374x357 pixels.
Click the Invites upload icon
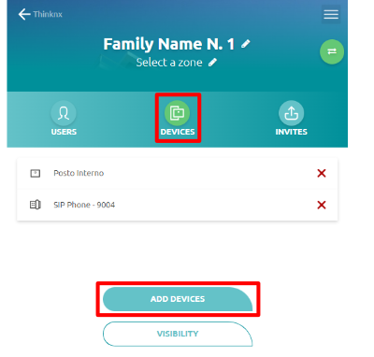click(x=291, y=113)
